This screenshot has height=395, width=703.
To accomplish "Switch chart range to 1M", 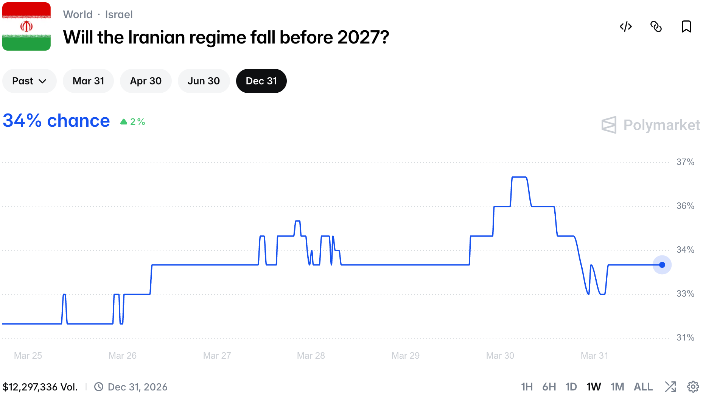I will (617, 387).
